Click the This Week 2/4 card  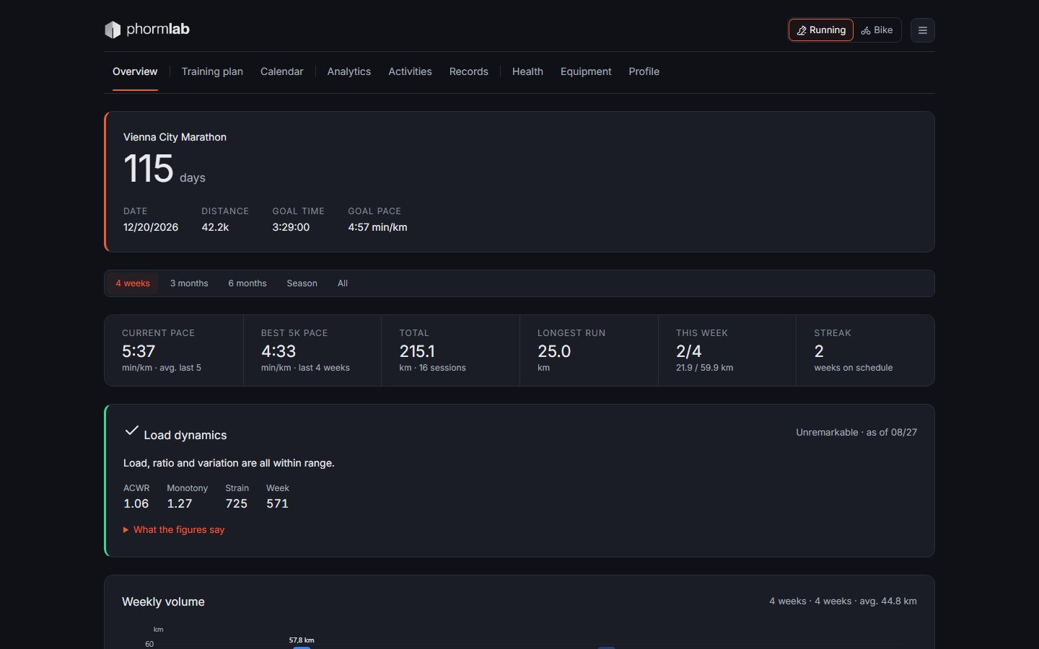click(727, 350)
